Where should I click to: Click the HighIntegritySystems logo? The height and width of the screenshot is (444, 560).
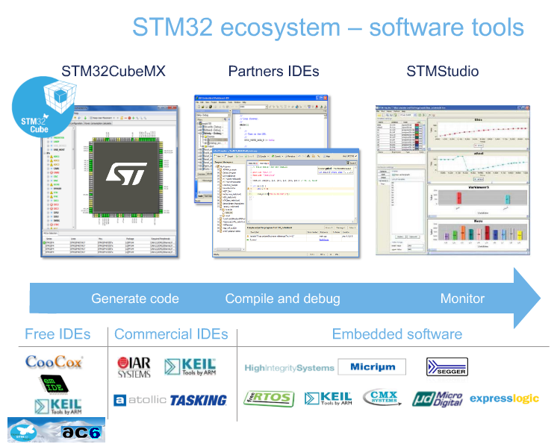coord(289,368)
